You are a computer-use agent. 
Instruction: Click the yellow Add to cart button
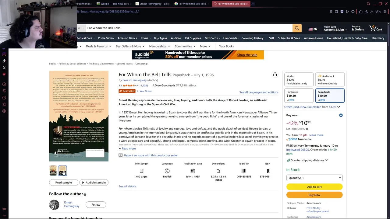point(314,187)
